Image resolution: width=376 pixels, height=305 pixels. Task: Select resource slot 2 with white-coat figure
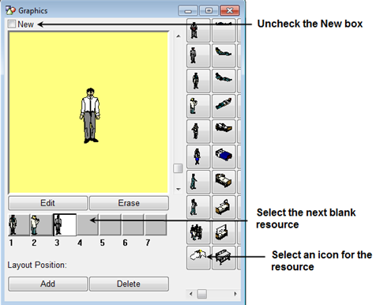point(41,224)
